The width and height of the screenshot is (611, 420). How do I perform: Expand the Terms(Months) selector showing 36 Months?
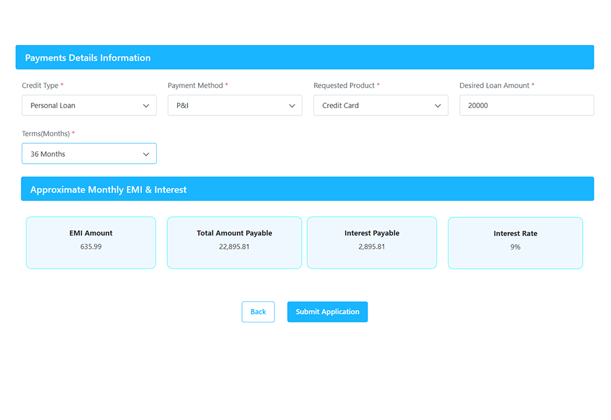coord(89,153)
